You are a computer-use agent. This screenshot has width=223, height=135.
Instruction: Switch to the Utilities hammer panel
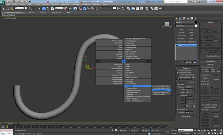(x=196, y=18)
